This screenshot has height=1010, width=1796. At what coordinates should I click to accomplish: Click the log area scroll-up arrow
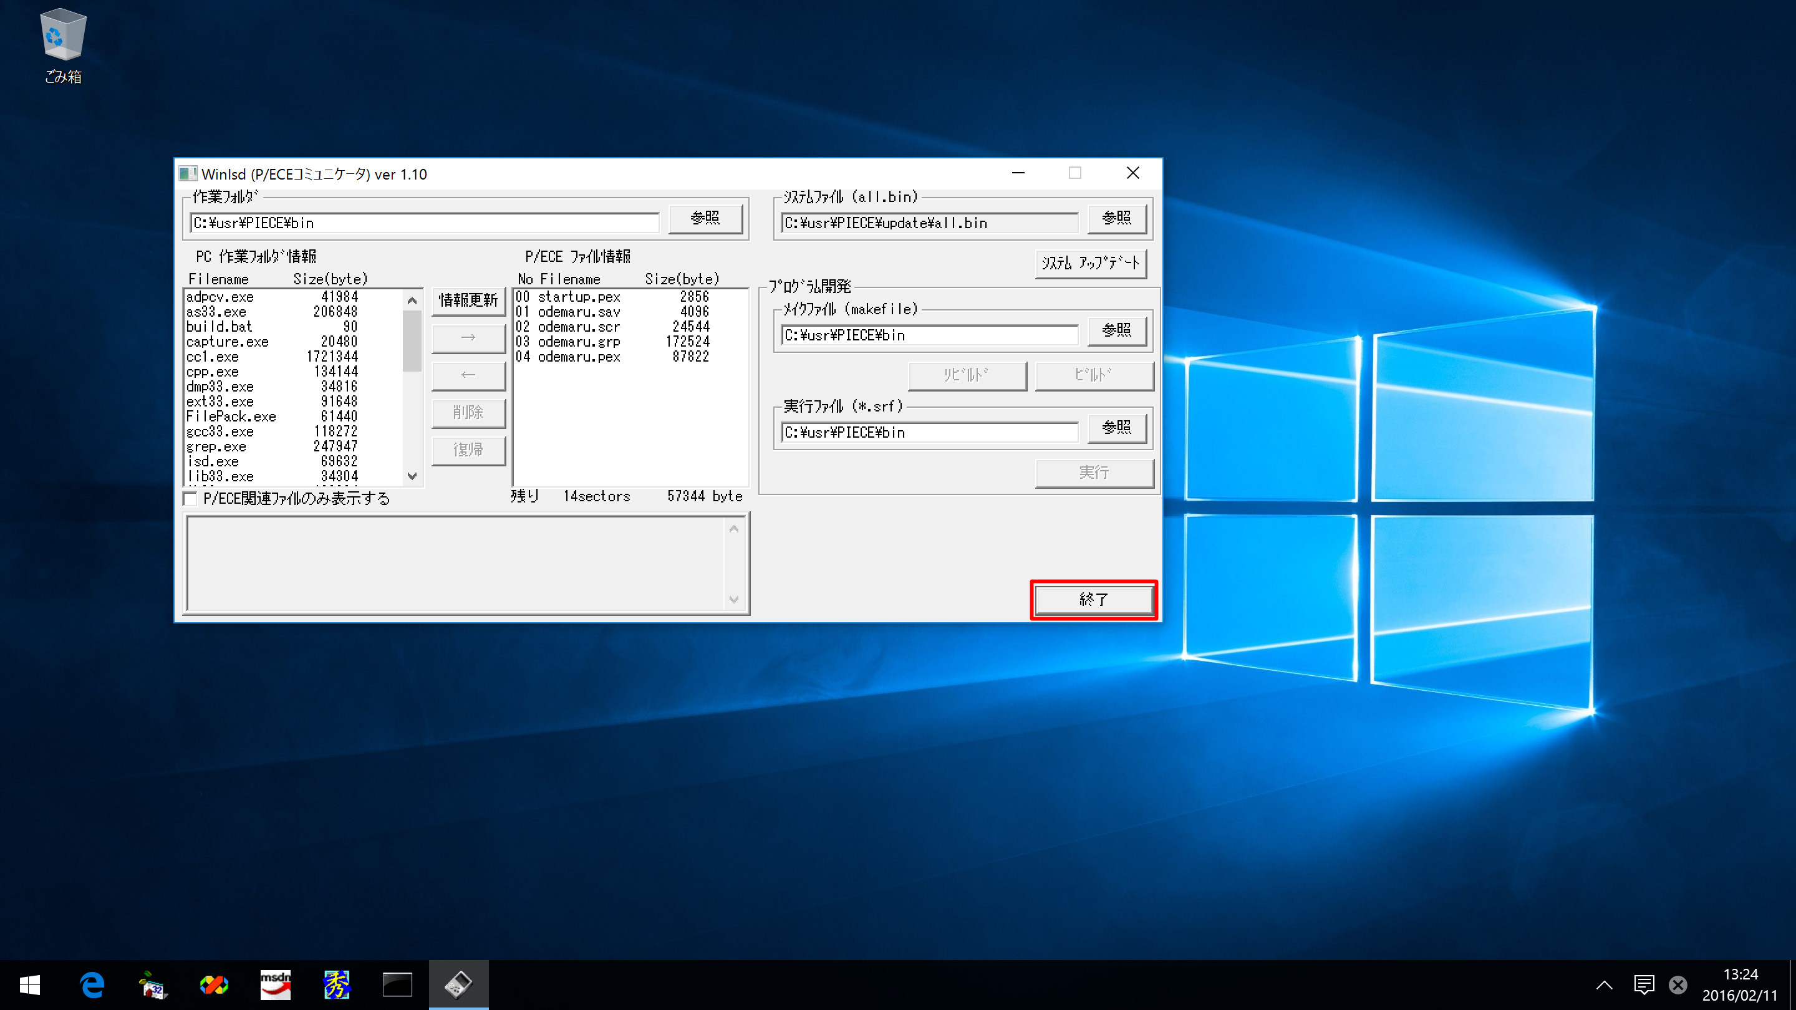pos(733,529)
